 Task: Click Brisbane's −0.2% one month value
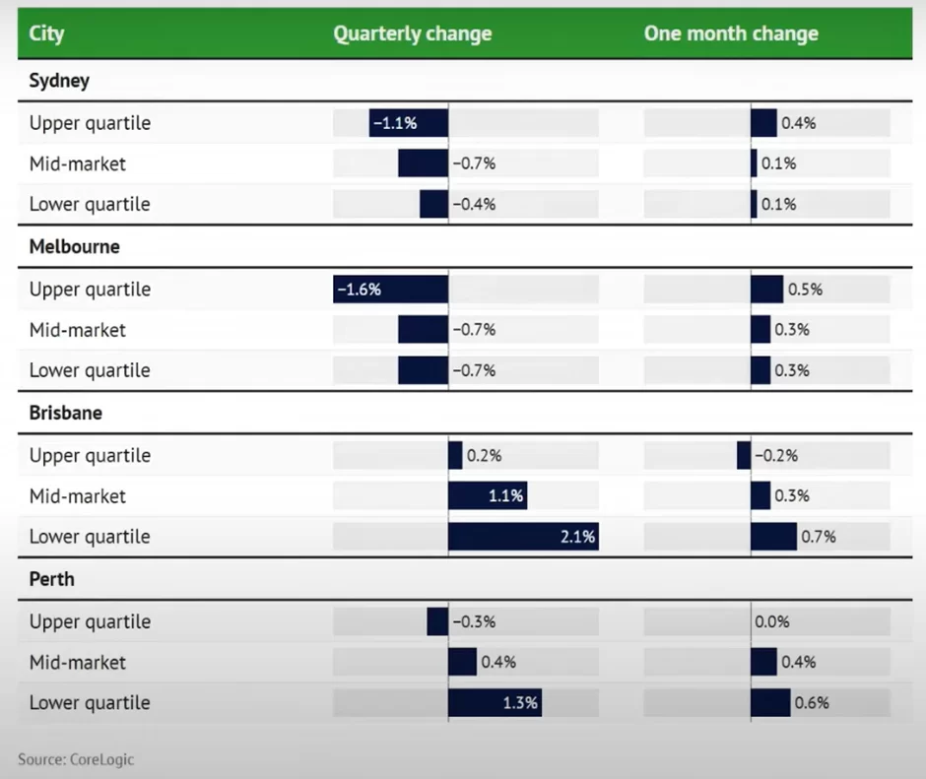coord(775,455)
